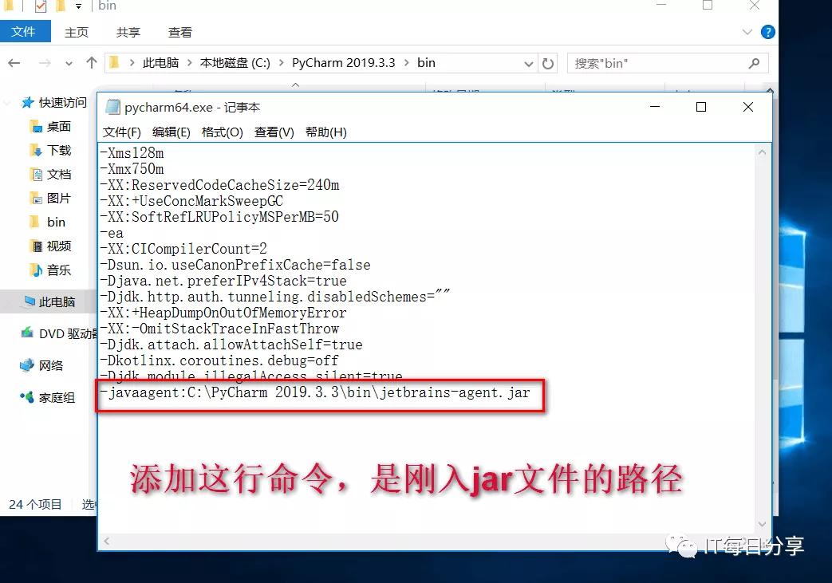Click the Explorer help question-mark icon
Viewport: 832px width, 583px height.
[x=767, y=32]
